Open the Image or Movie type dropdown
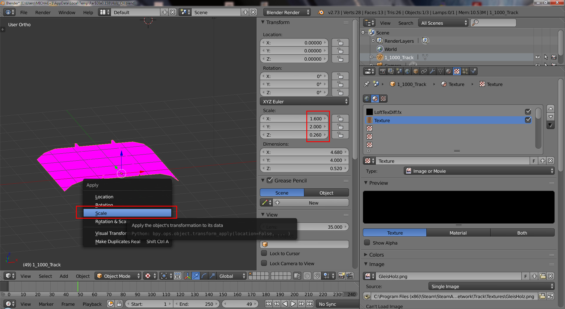 [479, 171]
